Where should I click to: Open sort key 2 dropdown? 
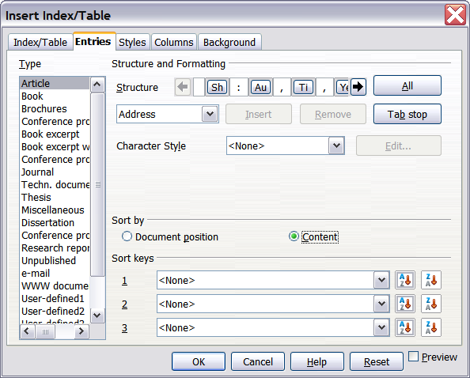click(x=381, y=304)
